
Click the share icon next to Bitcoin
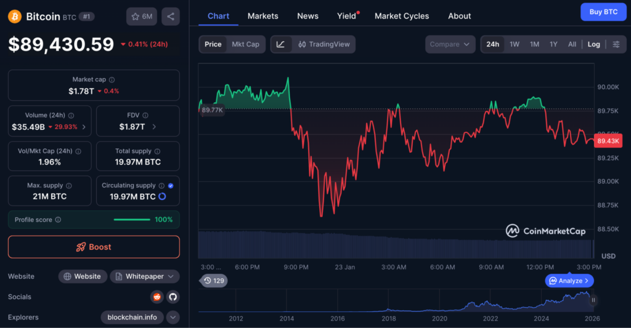pos(171,17)
